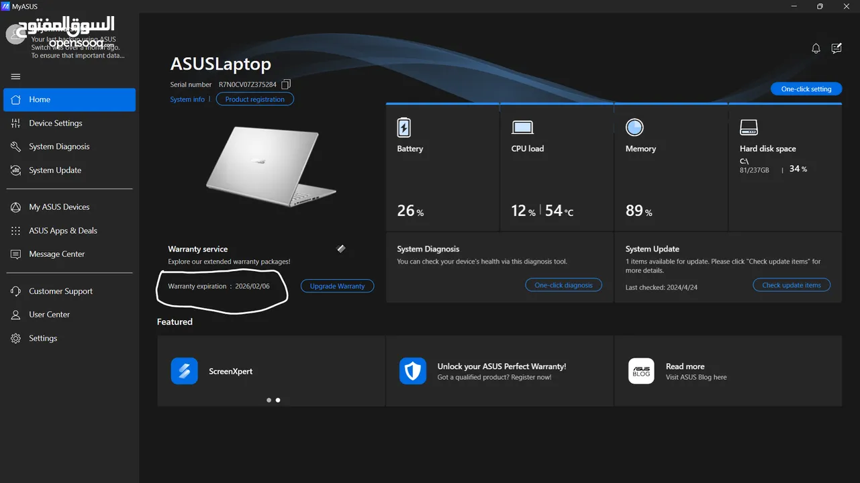This screenshot has height=483, width=860.
Task: Open the Message Center page
Action: point(70,254)
